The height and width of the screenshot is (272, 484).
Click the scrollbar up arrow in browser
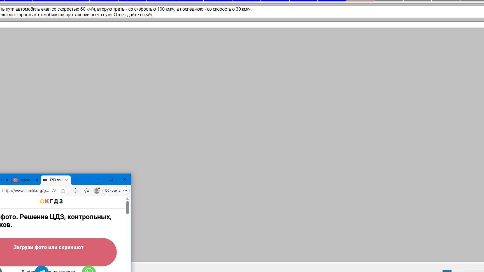coord(127,199)
